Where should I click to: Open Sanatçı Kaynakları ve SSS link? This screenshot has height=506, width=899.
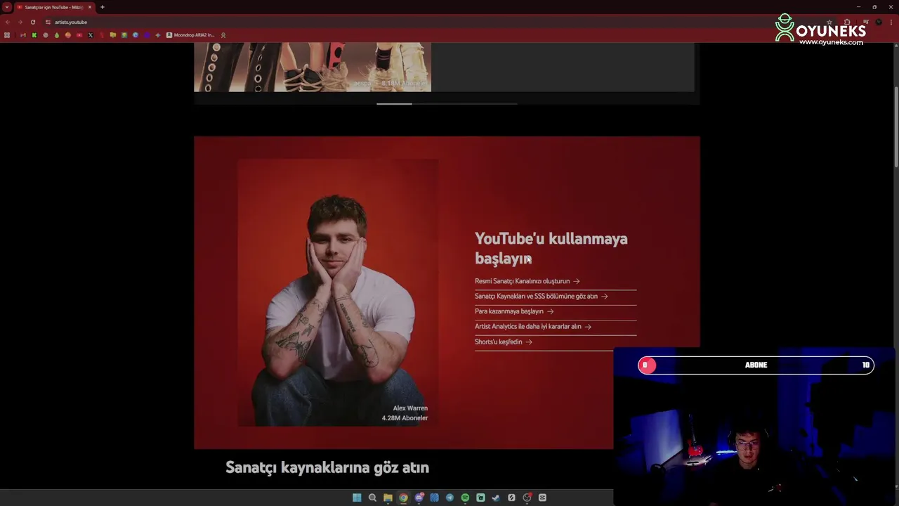541,296
